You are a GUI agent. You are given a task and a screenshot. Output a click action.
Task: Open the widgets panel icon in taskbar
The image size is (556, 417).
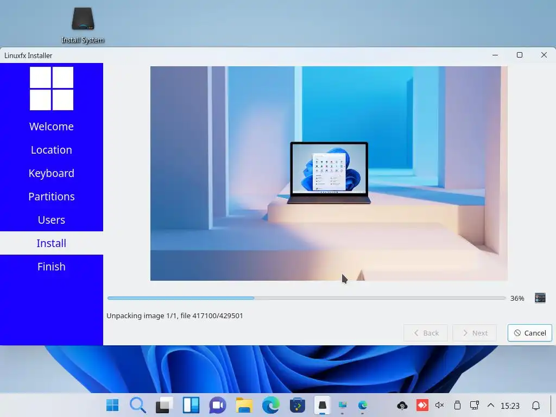click(191, 405)
